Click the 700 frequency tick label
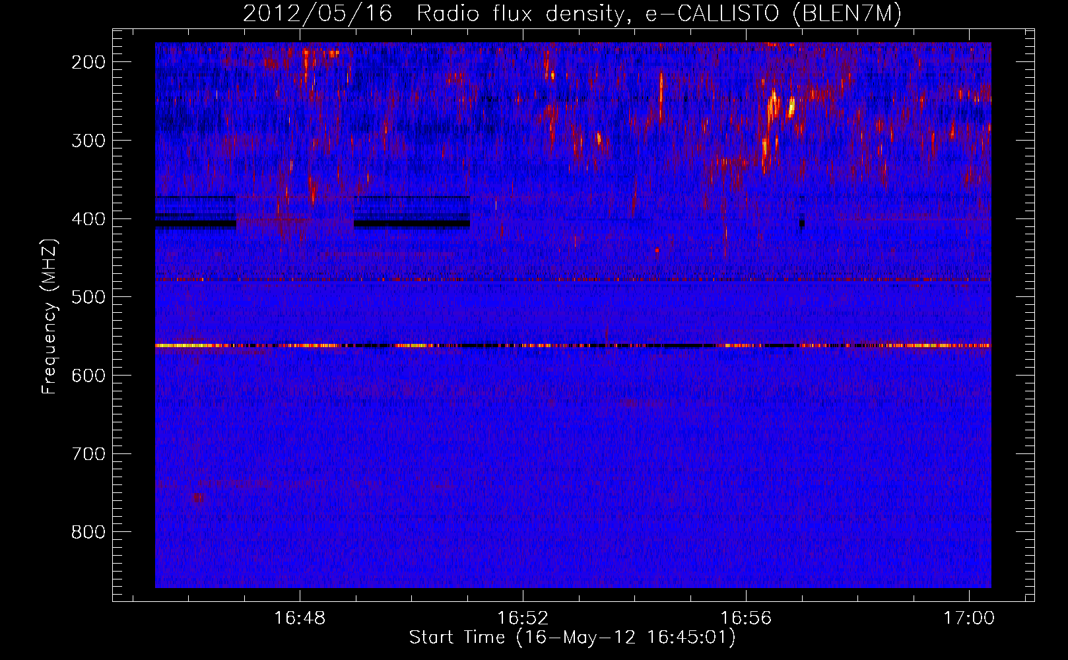 (x=88, y=454)
